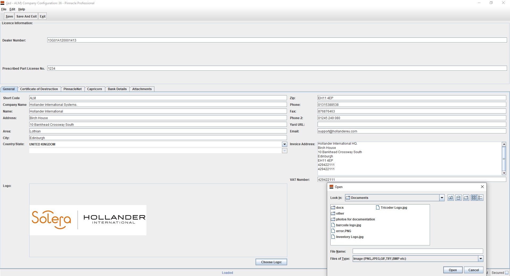Click the Choose Logo button
Image resolution: width=510 pixels, height=276 pixels.
point(271,262)
